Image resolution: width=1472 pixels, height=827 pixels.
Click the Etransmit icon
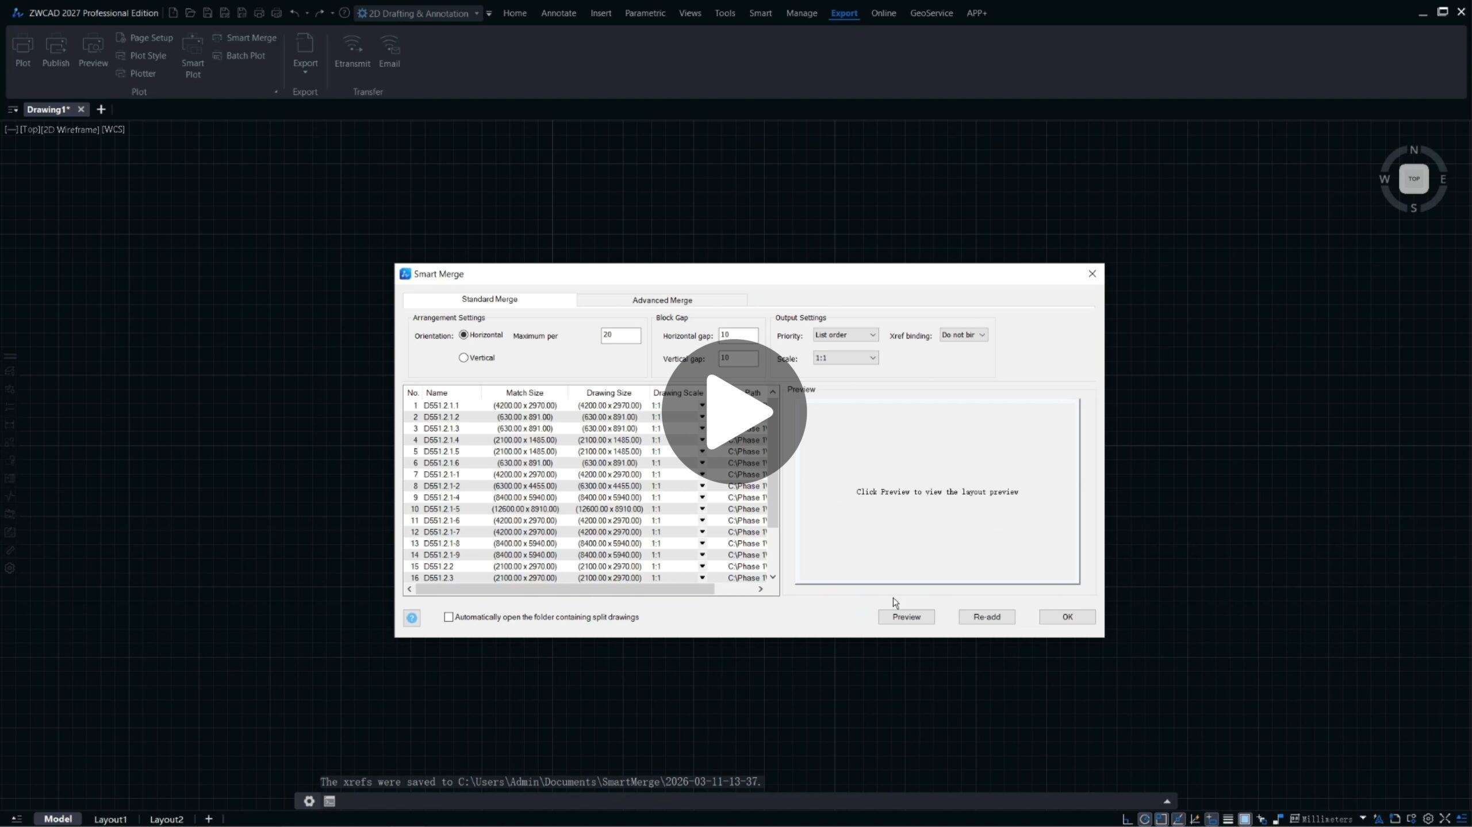(x=352, y=51)
